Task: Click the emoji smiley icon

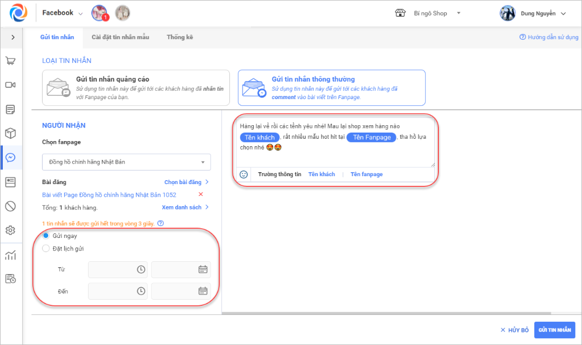Action: pyautogui.click(x=244, y=174)
